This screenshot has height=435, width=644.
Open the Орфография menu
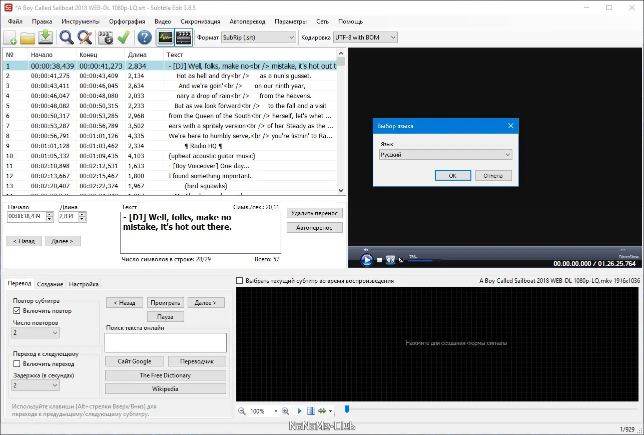[x=127, y=22]
